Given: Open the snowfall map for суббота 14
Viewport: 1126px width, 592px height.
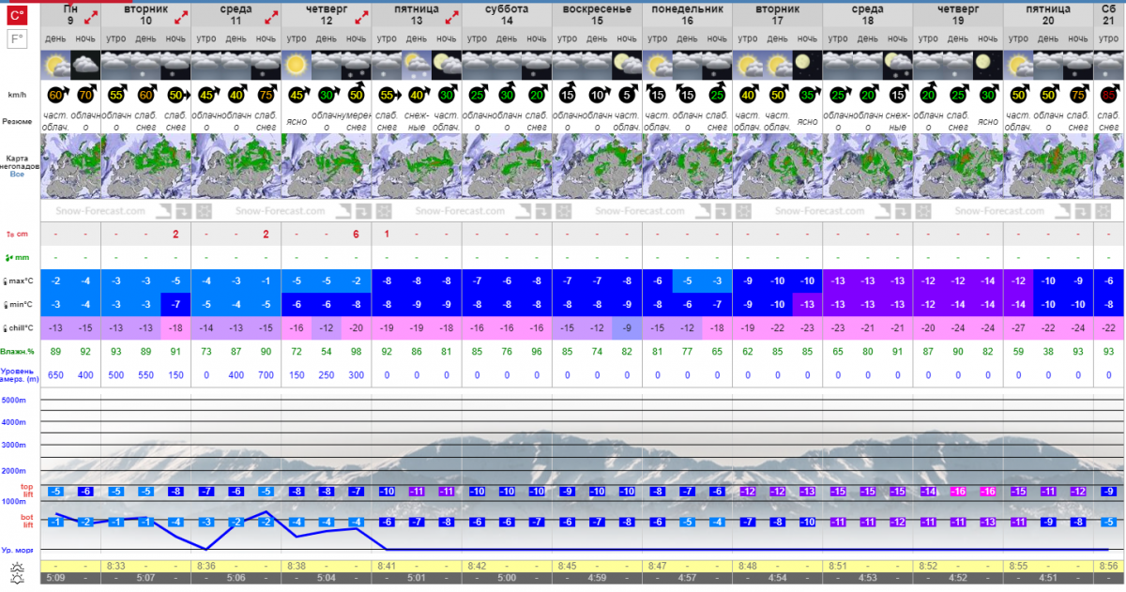Looking at the screenshot, I should pyautogui.click(x=507, y=165).
